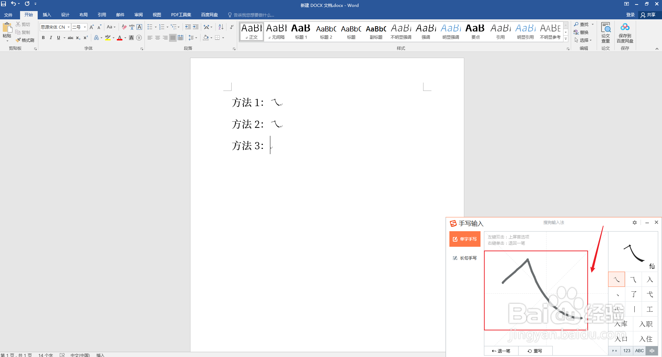Click the Tell me search box

coord(251,15)
